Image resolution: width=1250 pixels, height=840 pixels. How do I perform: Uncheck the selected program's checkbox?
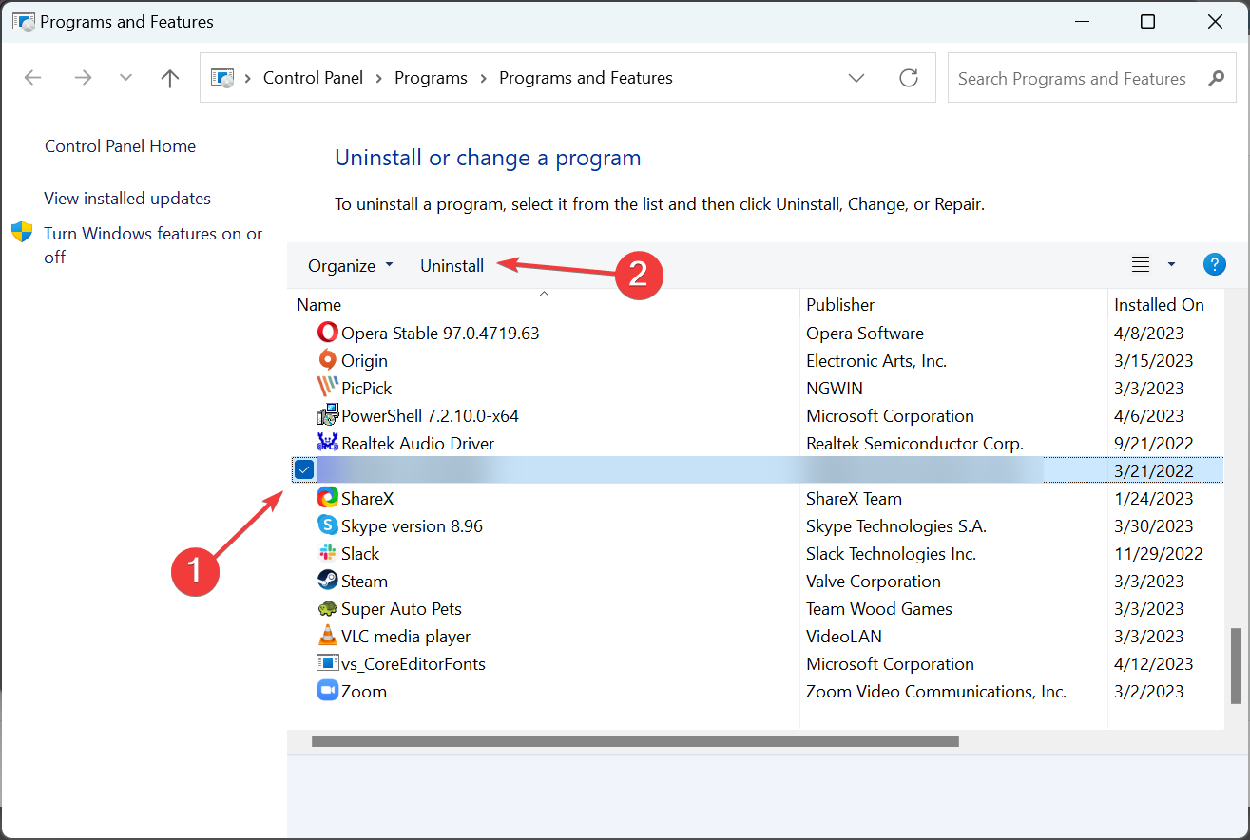tap(304, 468)
